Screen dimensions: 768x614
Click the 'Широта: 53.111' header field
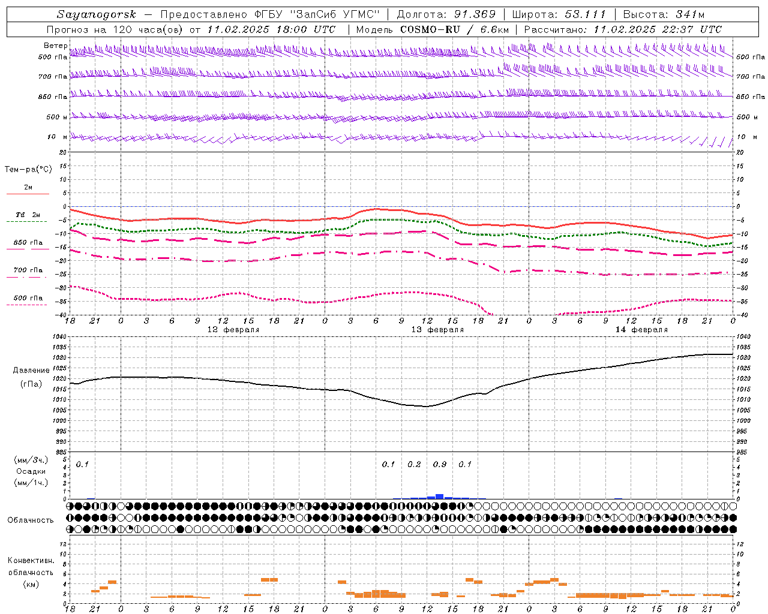pos(559,14)
